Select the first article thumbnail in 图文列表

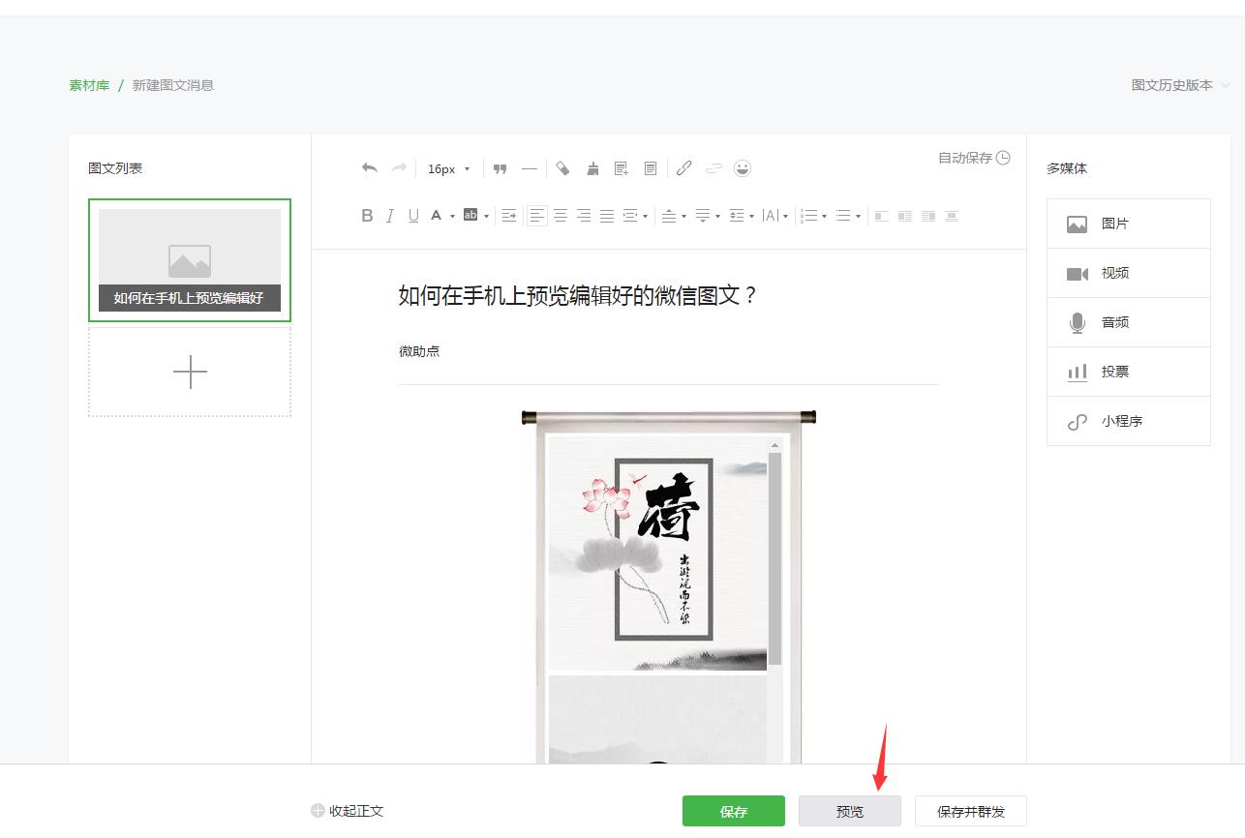point(190,260)
